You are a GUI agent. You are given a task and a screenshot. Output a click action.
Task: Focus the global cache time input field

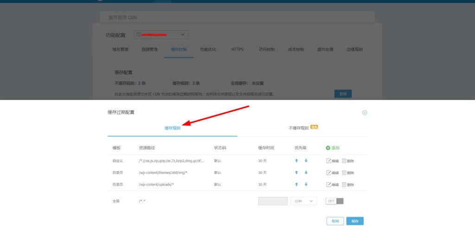(273, 201)
